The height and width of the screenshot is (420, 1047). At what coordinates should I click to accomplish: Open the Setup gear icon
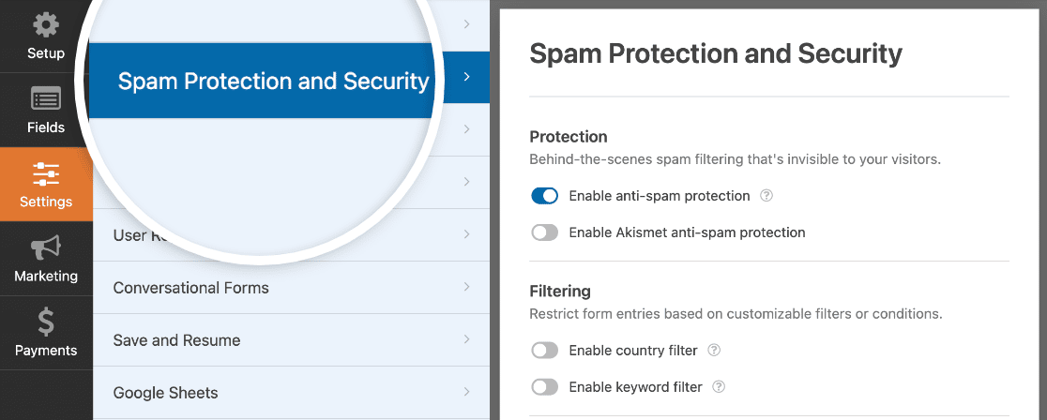pos(45,25)
